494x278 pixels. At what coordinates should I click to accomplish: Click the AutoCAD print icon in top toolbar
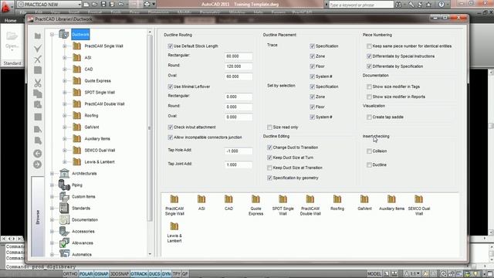pyautogui.click(x=147, y=5)
